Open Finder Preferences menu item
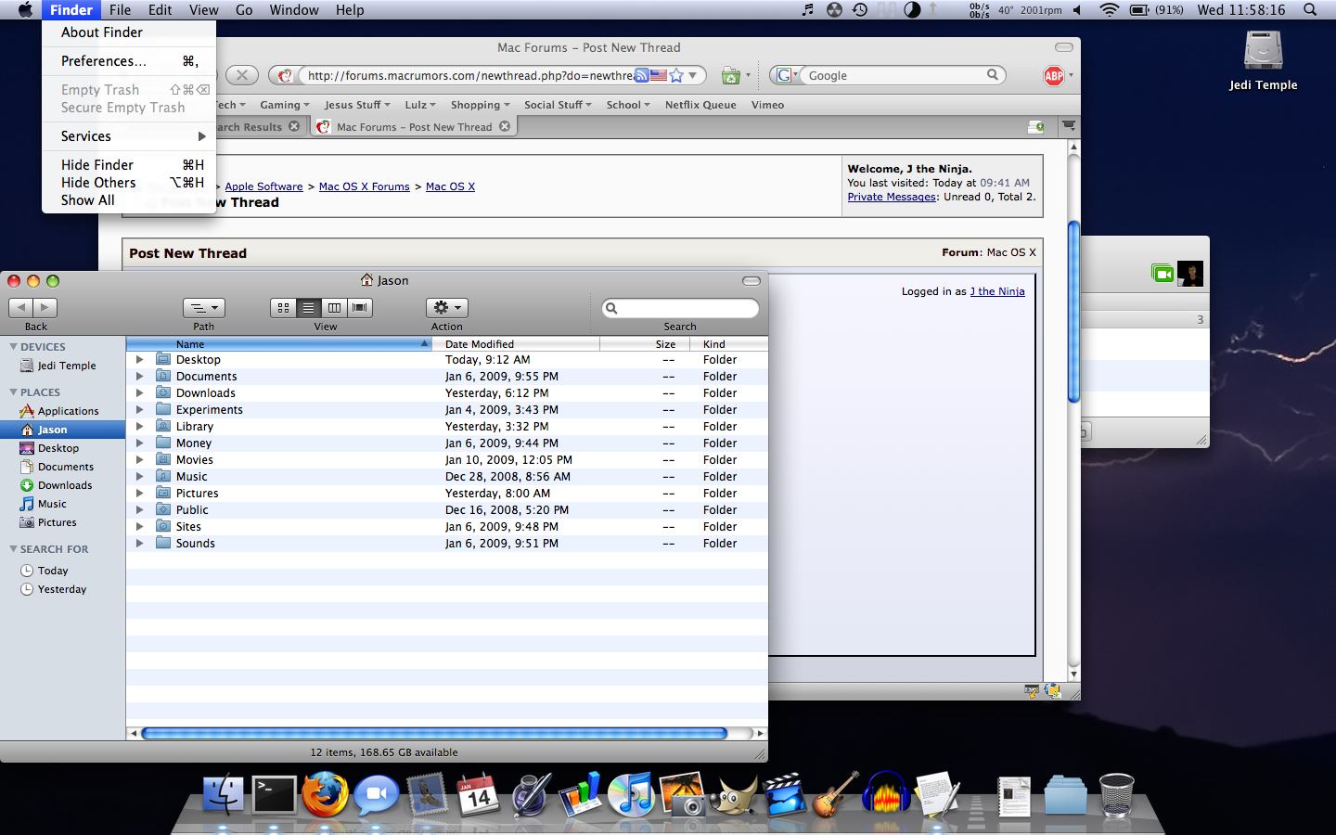This screenshot has width=1336, height=835. pyautogui.click(x=129, y=61)
